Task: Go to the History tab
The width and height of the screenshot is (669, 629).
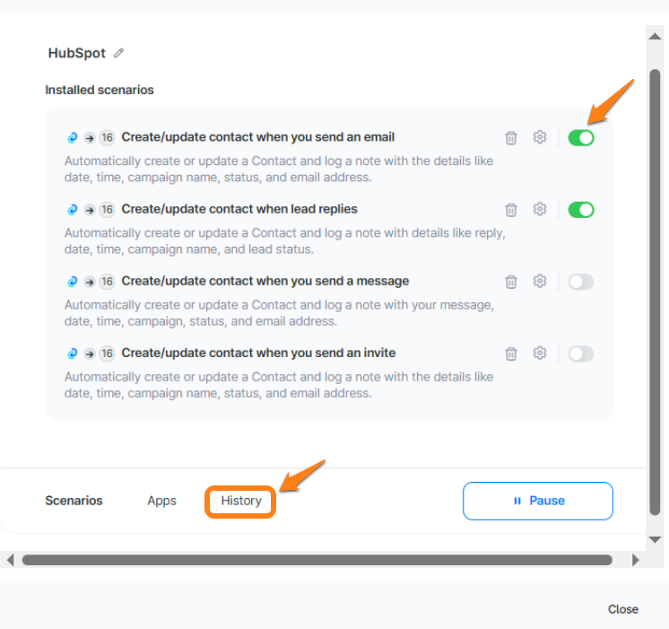Action: coord(241,501)
